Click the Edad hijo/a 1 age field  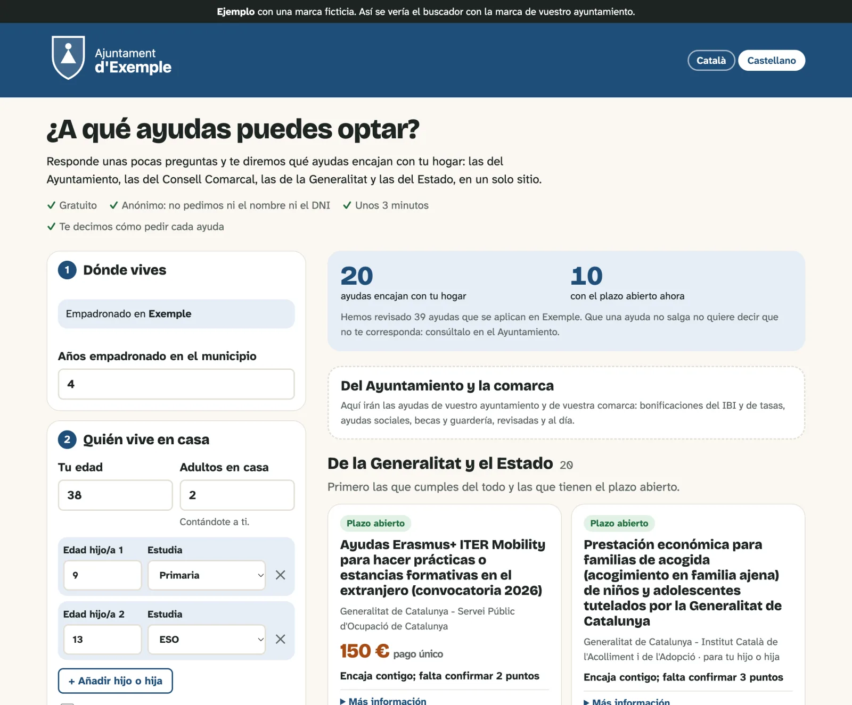103,575
